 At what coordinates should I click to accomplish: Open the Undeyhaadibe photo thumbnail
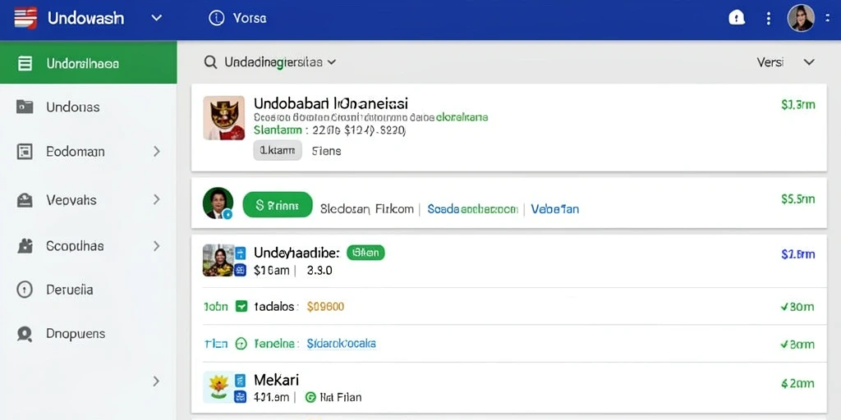218,260
